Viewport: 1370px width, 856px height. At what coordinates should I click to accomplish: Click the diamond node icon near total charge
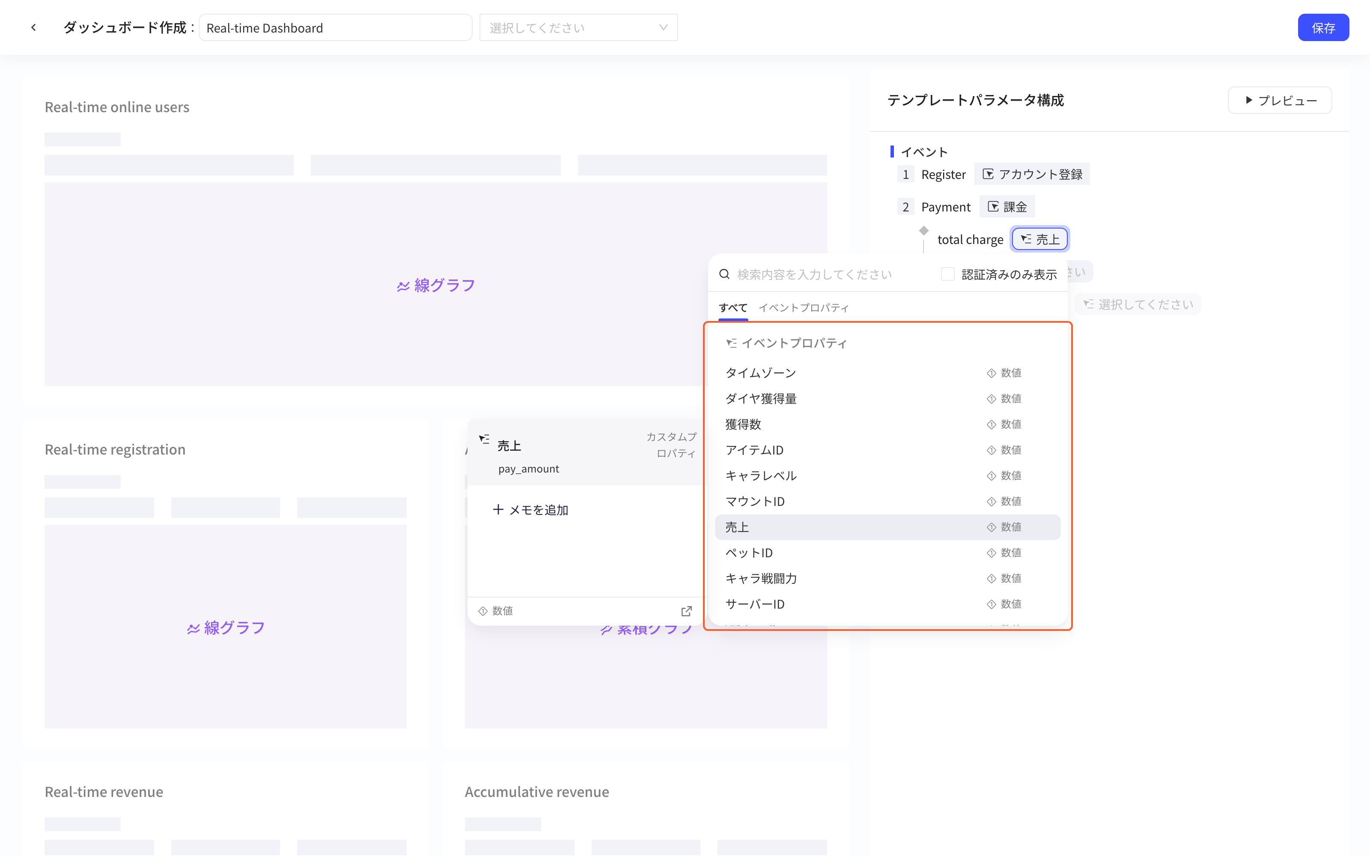tap(923, 230)
